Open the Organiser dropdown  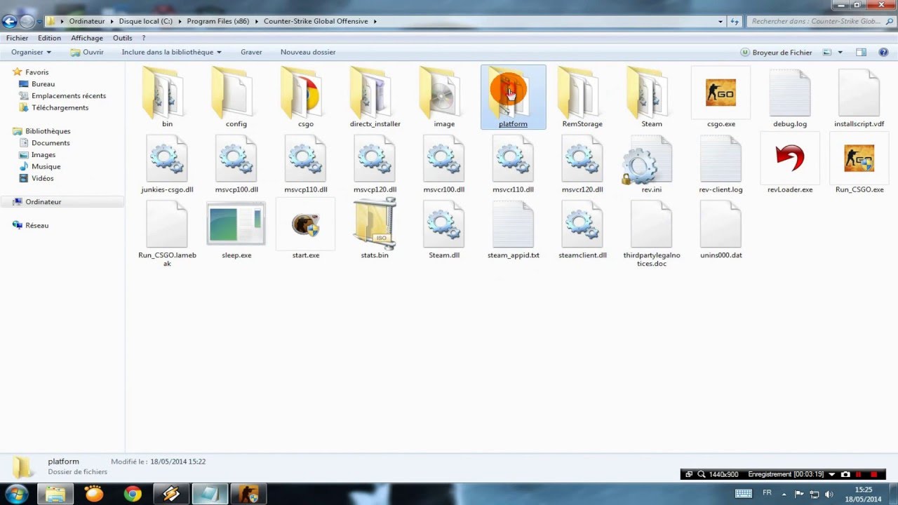point(31,53)
